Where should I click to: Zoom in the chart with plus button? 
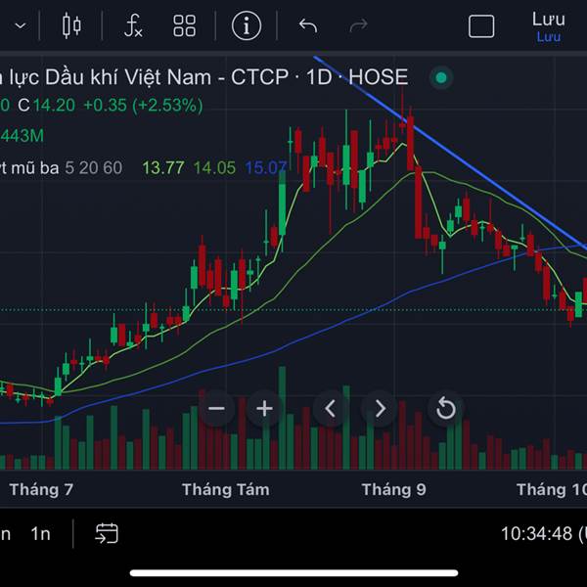[264, 408]
